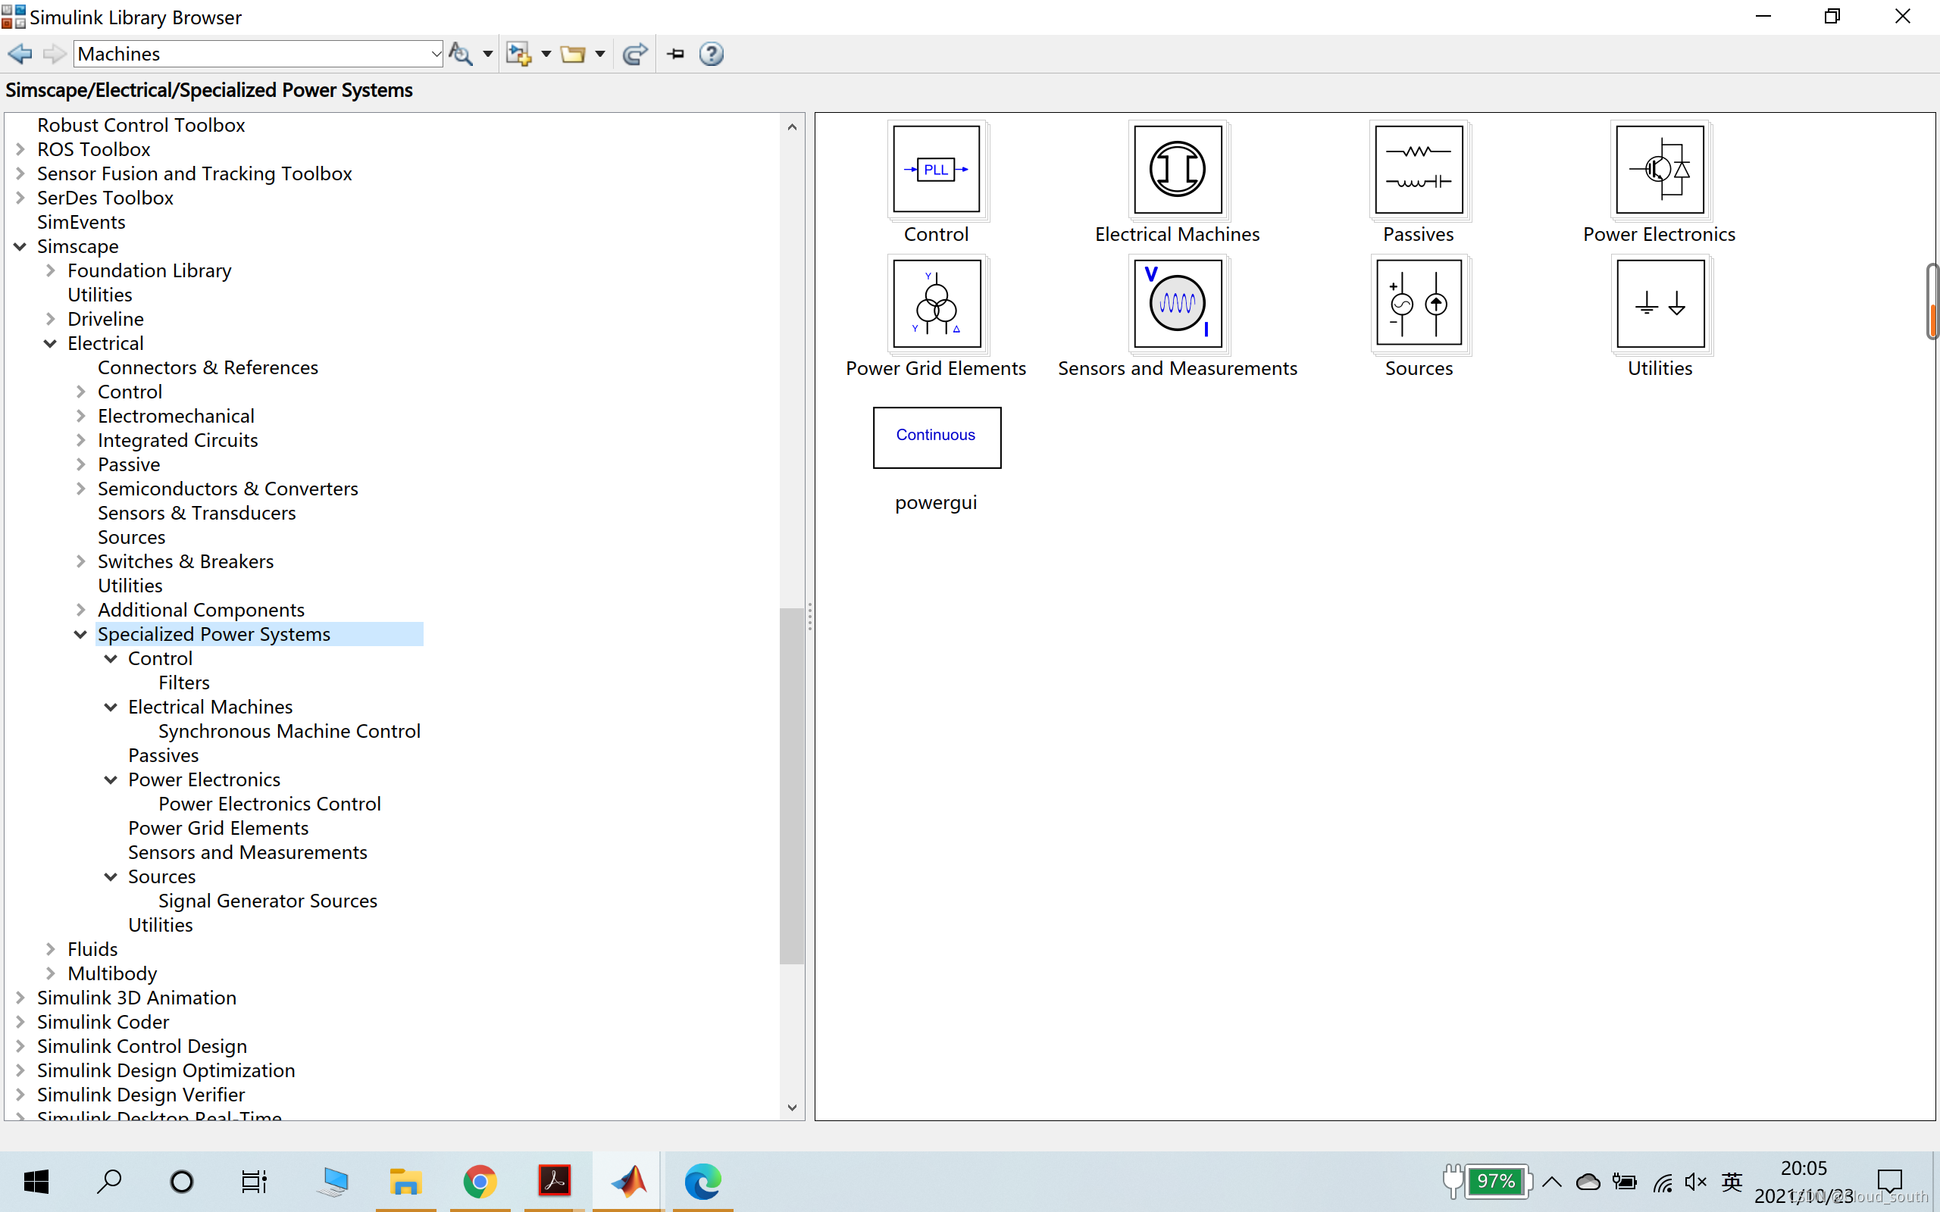This screenshot has width=1940, height=1212.
Task: Click the refresh library browser icon
Action: [635, 54]
